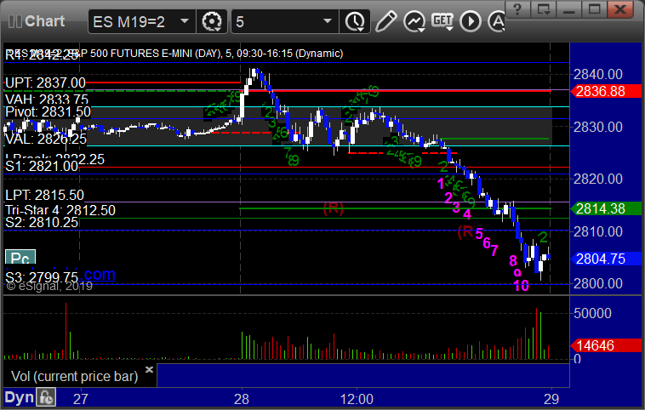This screenshot has height=410, width=645.
Task: Click the circled A toolbar icon
Action: (x=497, y=21)
